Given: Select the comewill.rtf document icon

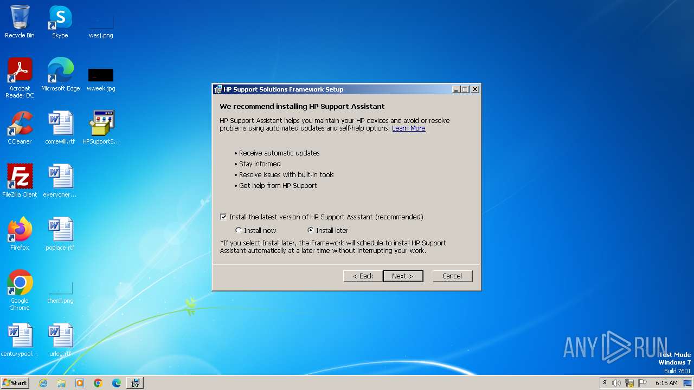Looking at the screenshot, I should coord(60,128).
